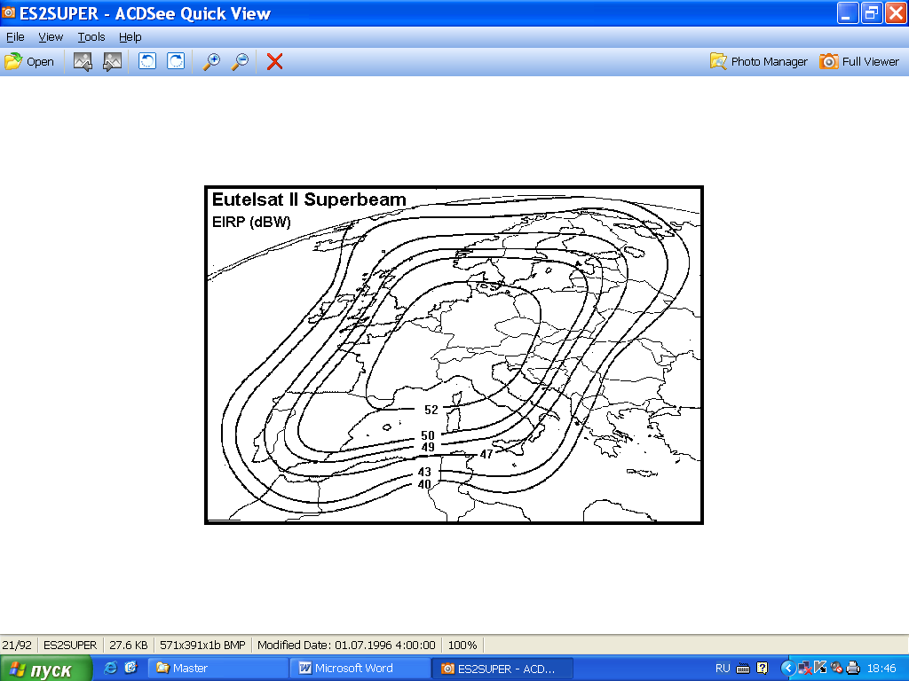Rotate image counterclockwise
Viewport: 909px width, 681px height.
pyautogui.click(x=147, y=61)
